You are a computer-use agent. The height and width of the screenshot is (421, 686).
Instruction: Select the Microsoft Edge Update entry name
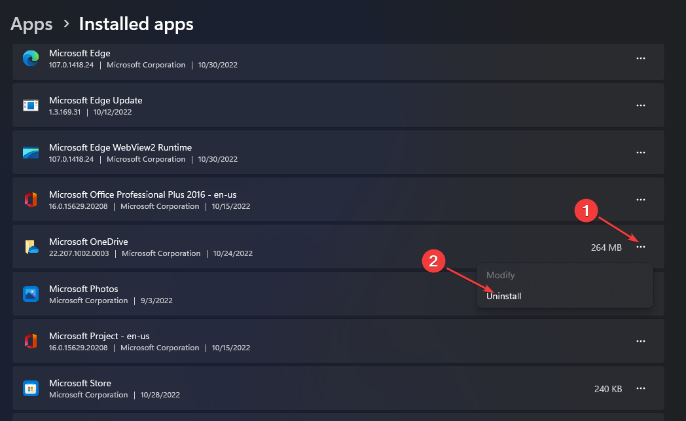click(x=96, y=101)
